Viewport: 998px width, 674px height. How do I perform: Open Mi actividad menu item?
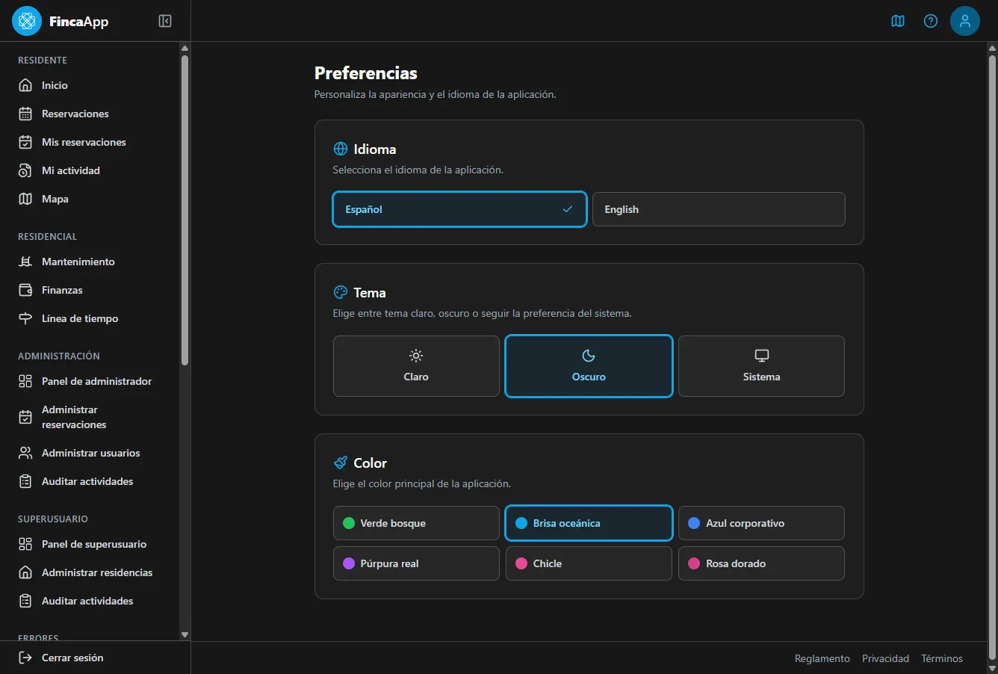coord(90,170)
